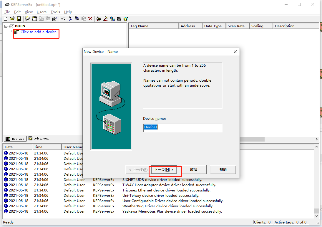Switch to the Devices tab
The width and height of the screenshot is (322, 227).
tap(15, 139)
